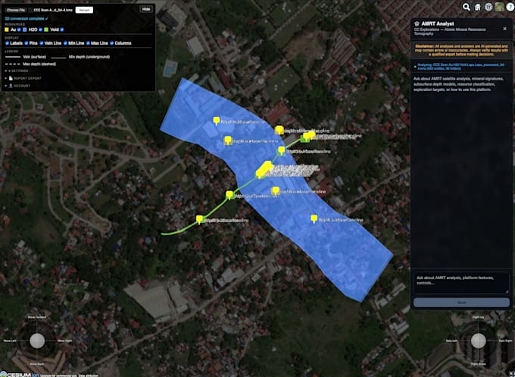Disable the Pins display checkbox
Image resolution: width=515 pixels, height=377 pixels.
27,43
